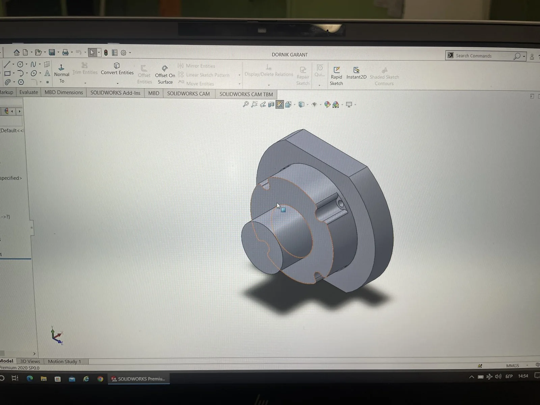Switch to MBD Dimensions tab
The width and height of the screenshot is (540, 405).
pos(63,92)
